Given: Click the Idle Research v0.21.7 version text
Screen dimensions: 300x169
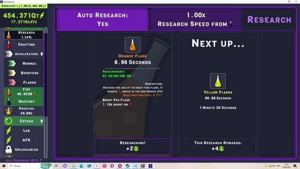Looking at the screenshot, I should click(24, 160).
